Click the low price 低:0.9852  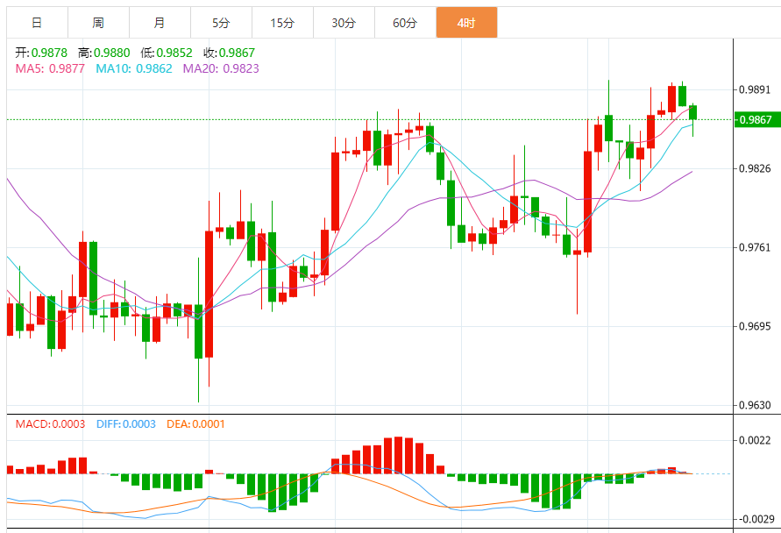[x=167, y=53]
